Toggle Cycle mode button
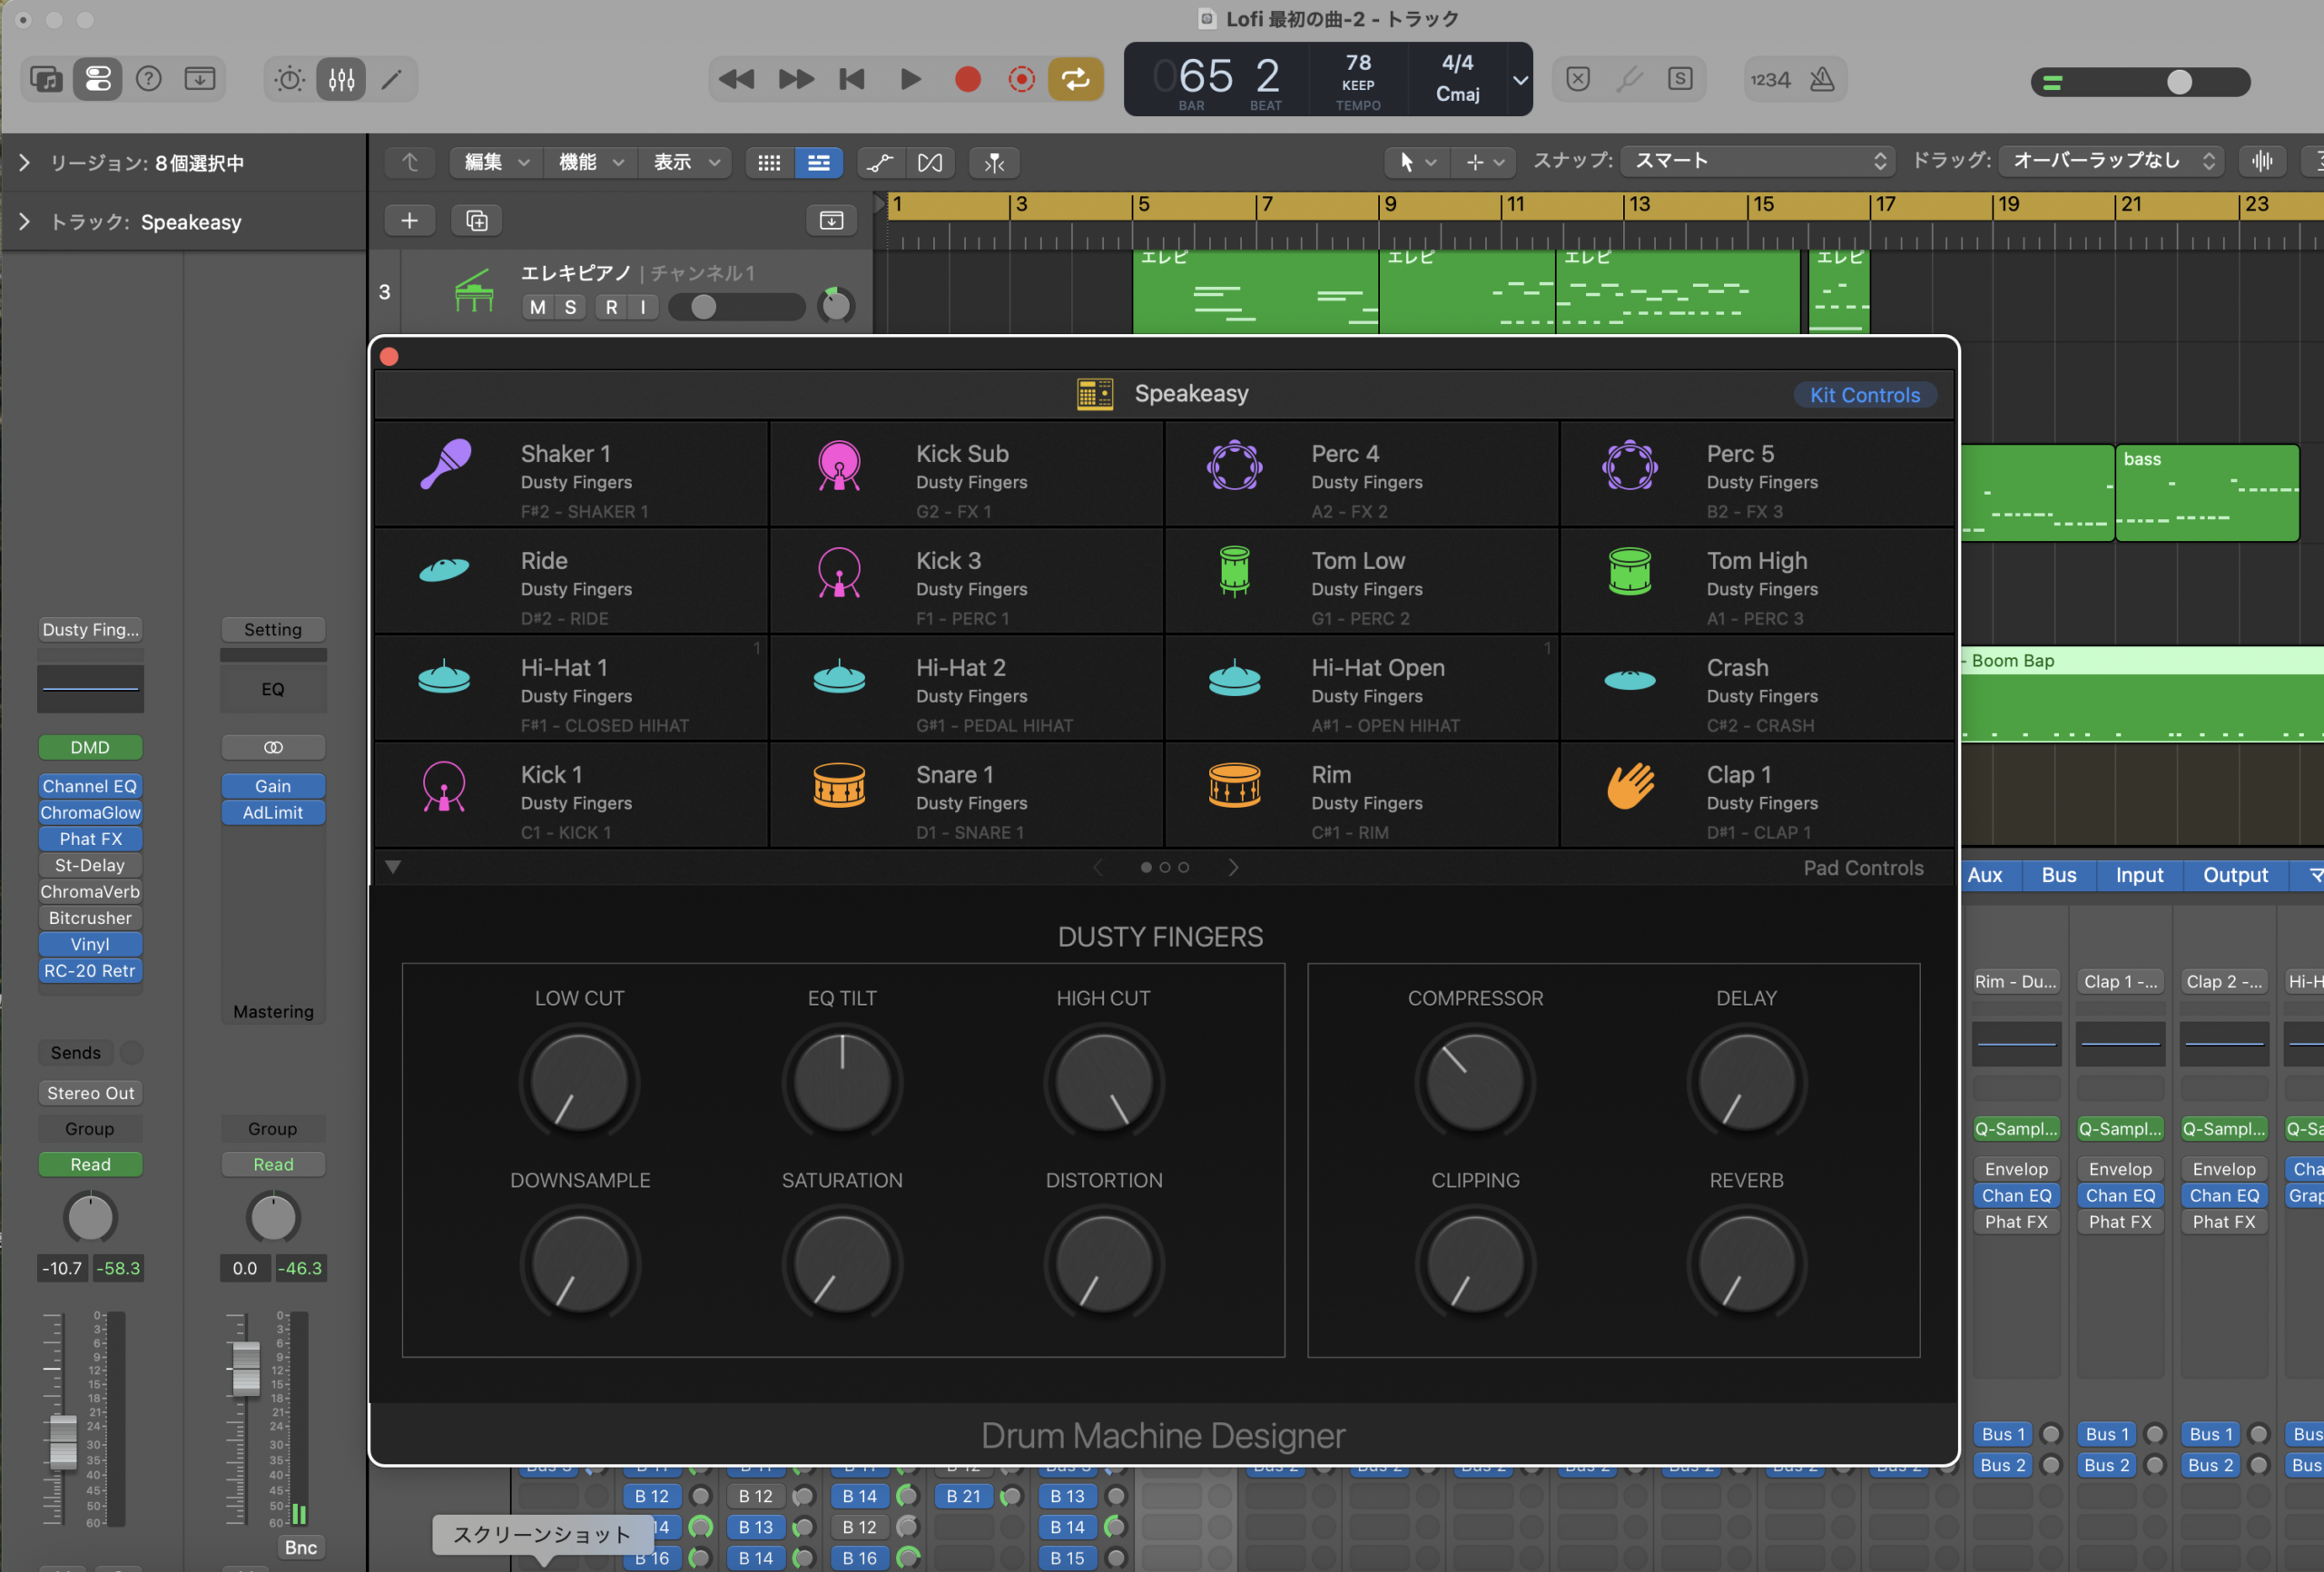2324x1572 pixels. click(1075, 79)
